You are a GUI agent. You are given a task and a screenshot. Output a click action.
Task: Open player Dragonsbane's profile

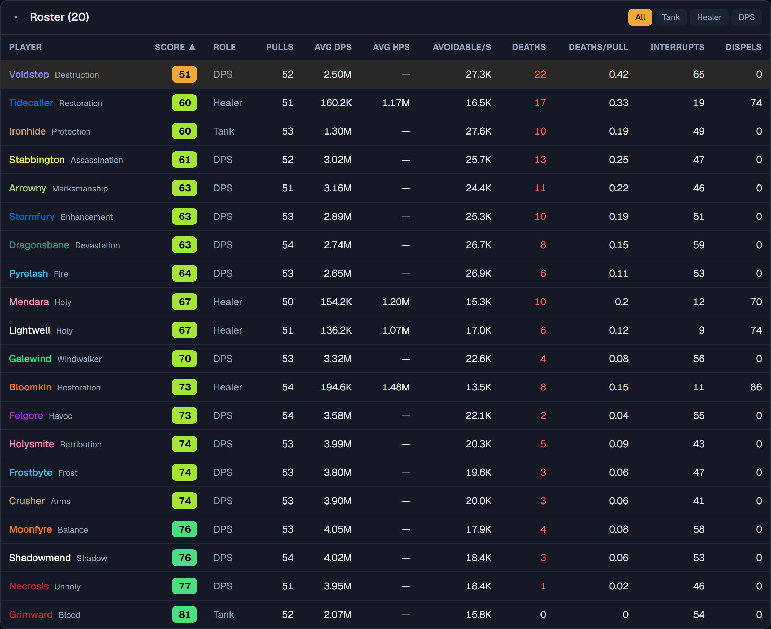[x=39, y=245]
